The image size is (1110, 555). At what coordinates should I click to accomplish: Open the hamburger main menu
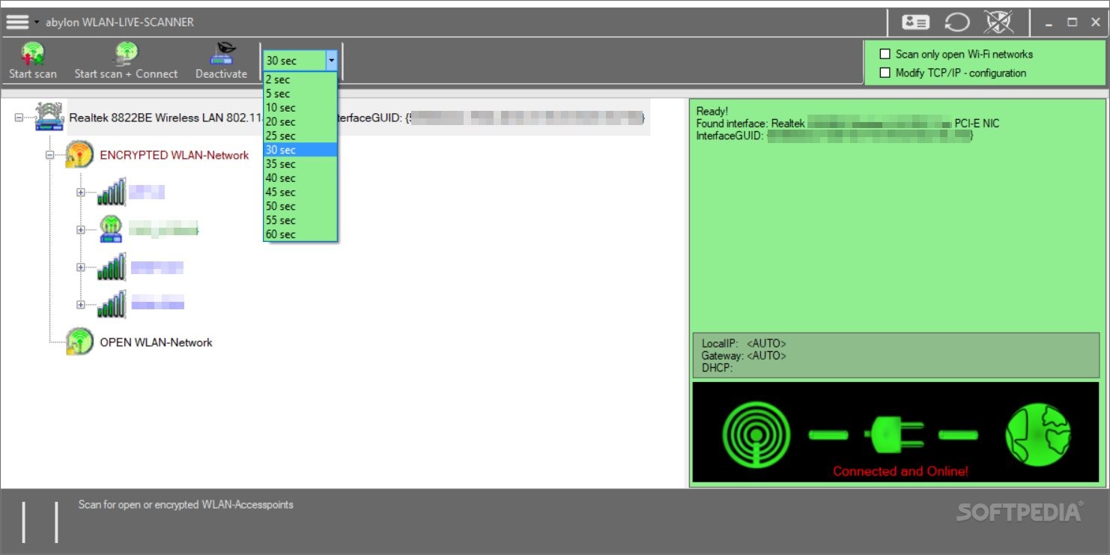click(x=17, y=22)
